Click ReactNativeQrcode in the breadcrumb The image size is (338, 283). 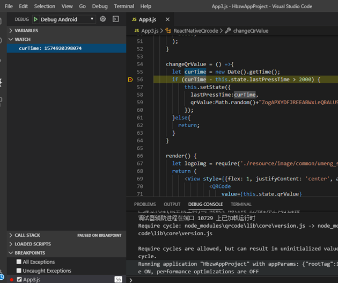(x=196, y=31)
